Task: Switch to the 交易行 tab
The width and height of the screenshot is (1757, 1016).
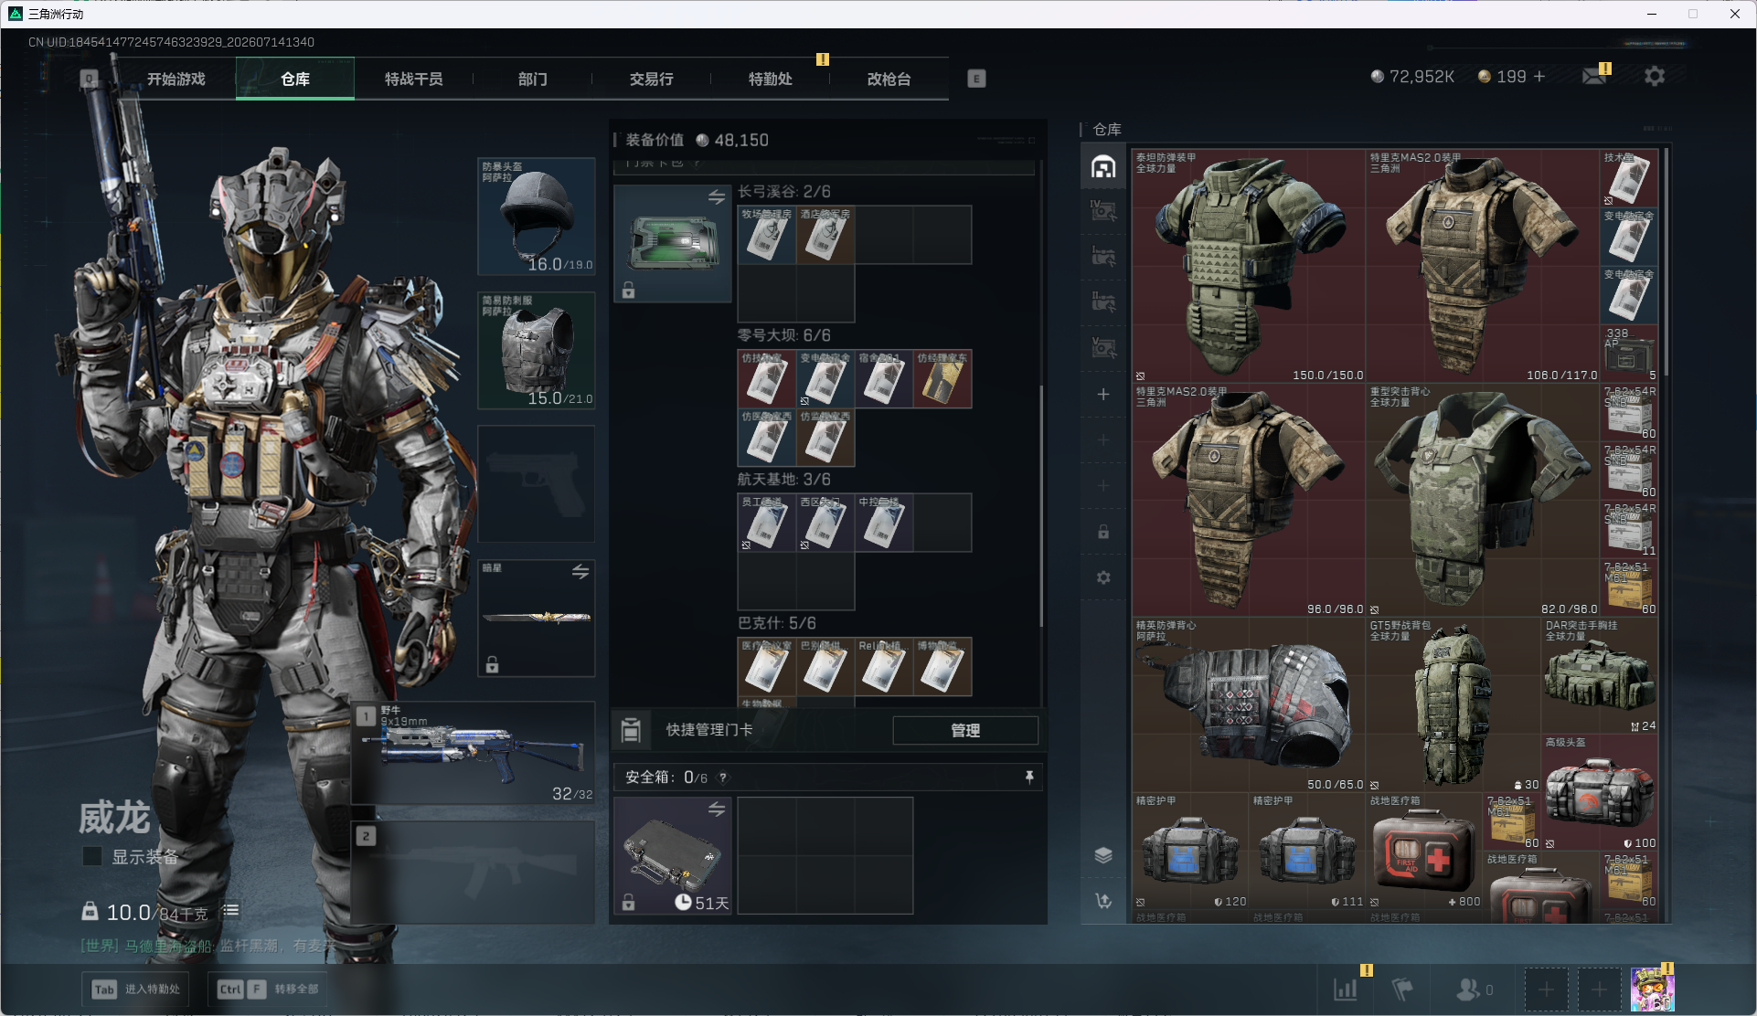Action: pyautogui.click(x=652, y=79)
